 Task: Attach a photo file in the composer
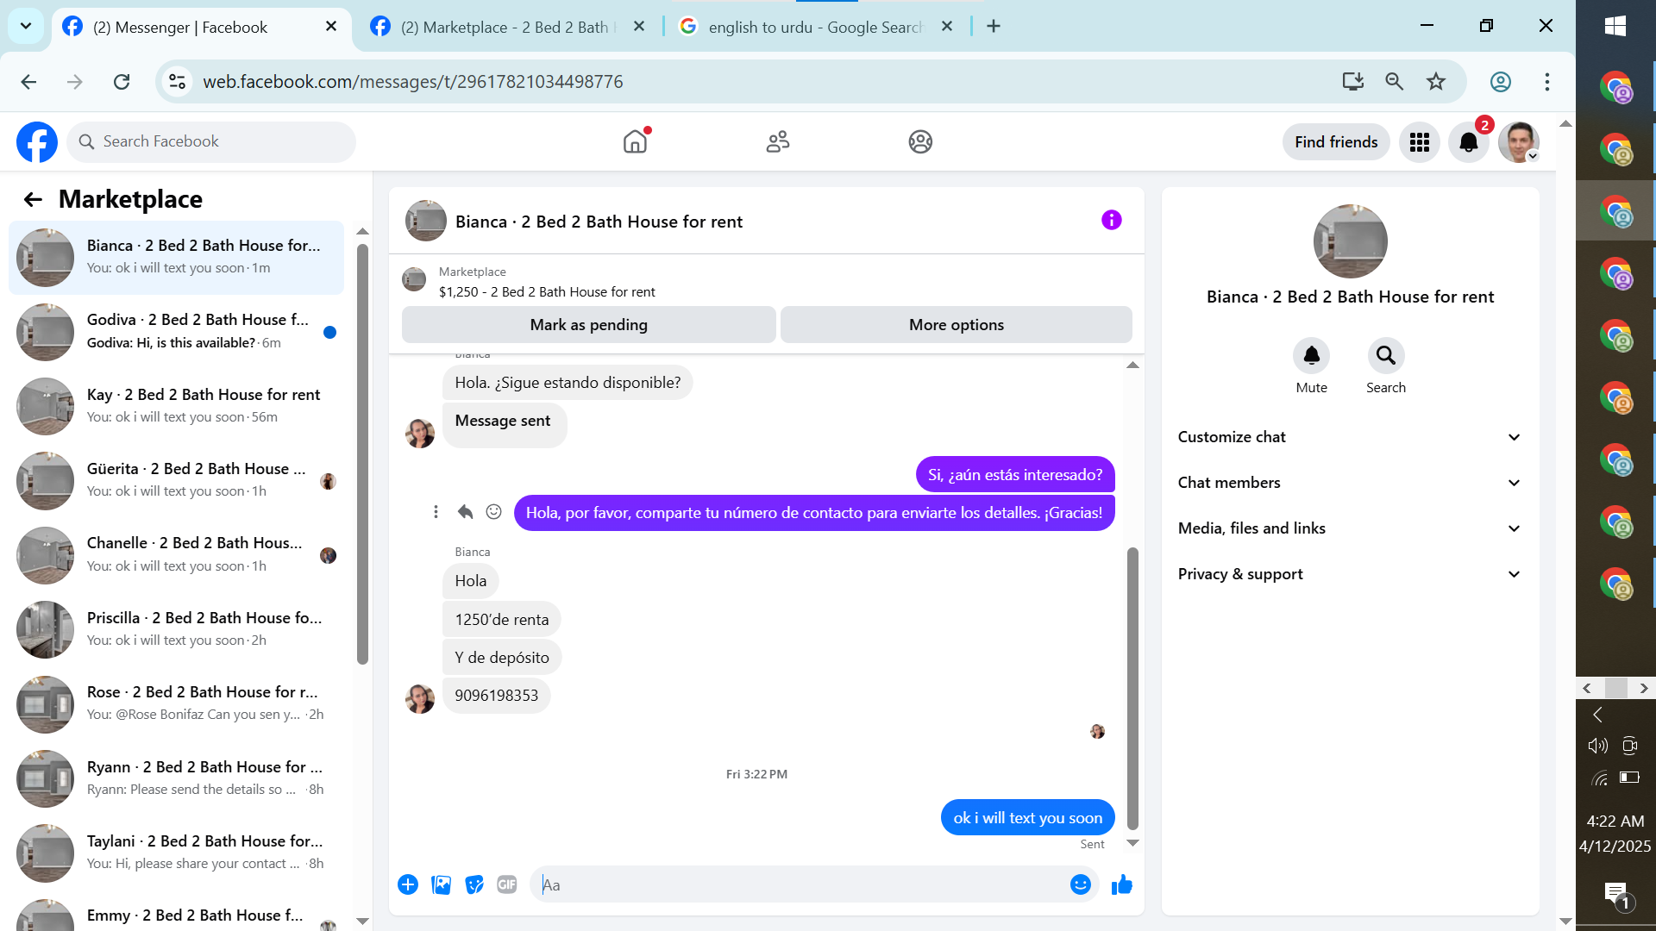coord(441,884)
